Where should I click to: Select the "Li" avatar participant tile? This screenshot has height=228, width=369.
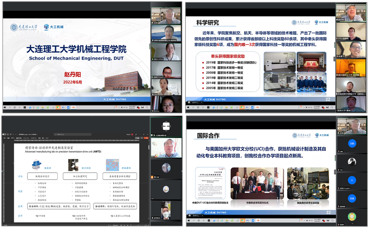tap(352, 180)
